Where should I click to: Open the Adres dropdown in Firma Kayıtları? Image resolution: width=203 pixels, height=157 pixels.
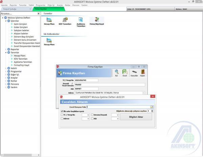tap(143, 93)
